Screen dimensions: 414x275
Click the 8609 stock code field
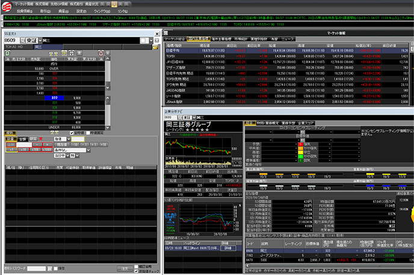(11, 40)
